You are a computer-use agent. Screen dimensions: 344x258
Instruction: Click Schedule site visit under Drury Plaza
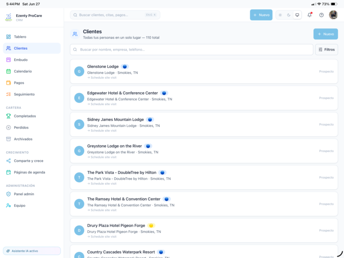[x=102, y=236]
